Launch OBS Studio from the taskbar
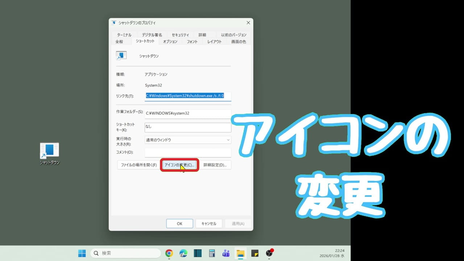464x261 pixels. (x=269, y=253)
